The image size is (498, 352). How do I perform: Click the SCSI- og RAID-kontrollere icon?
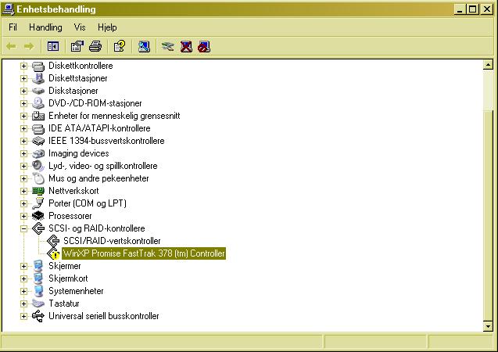click(x=38, y=228)
